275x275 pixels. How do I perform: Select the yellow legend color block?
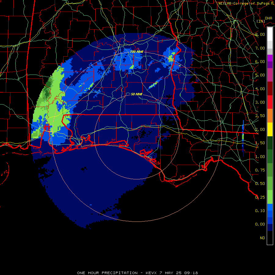(x=270, y=129)
